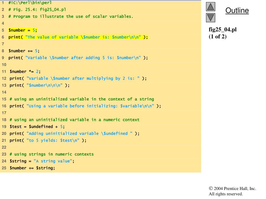This screenshot has width=266, height=199.
Task: Open the Outline link
Action: (x=237, y=10)
